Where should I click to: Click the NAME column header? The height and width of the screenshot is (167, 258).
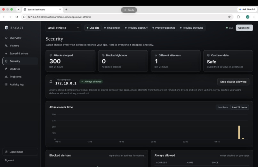190,163
